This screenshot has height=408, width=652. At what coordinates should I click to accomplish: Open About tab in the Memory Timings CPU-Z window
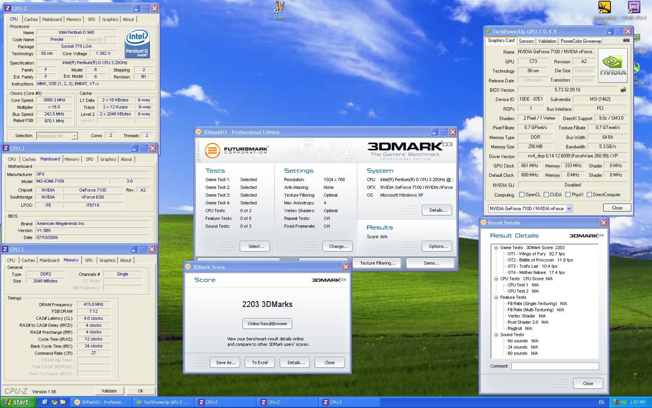pyautogui.click(x=126, y=260)
